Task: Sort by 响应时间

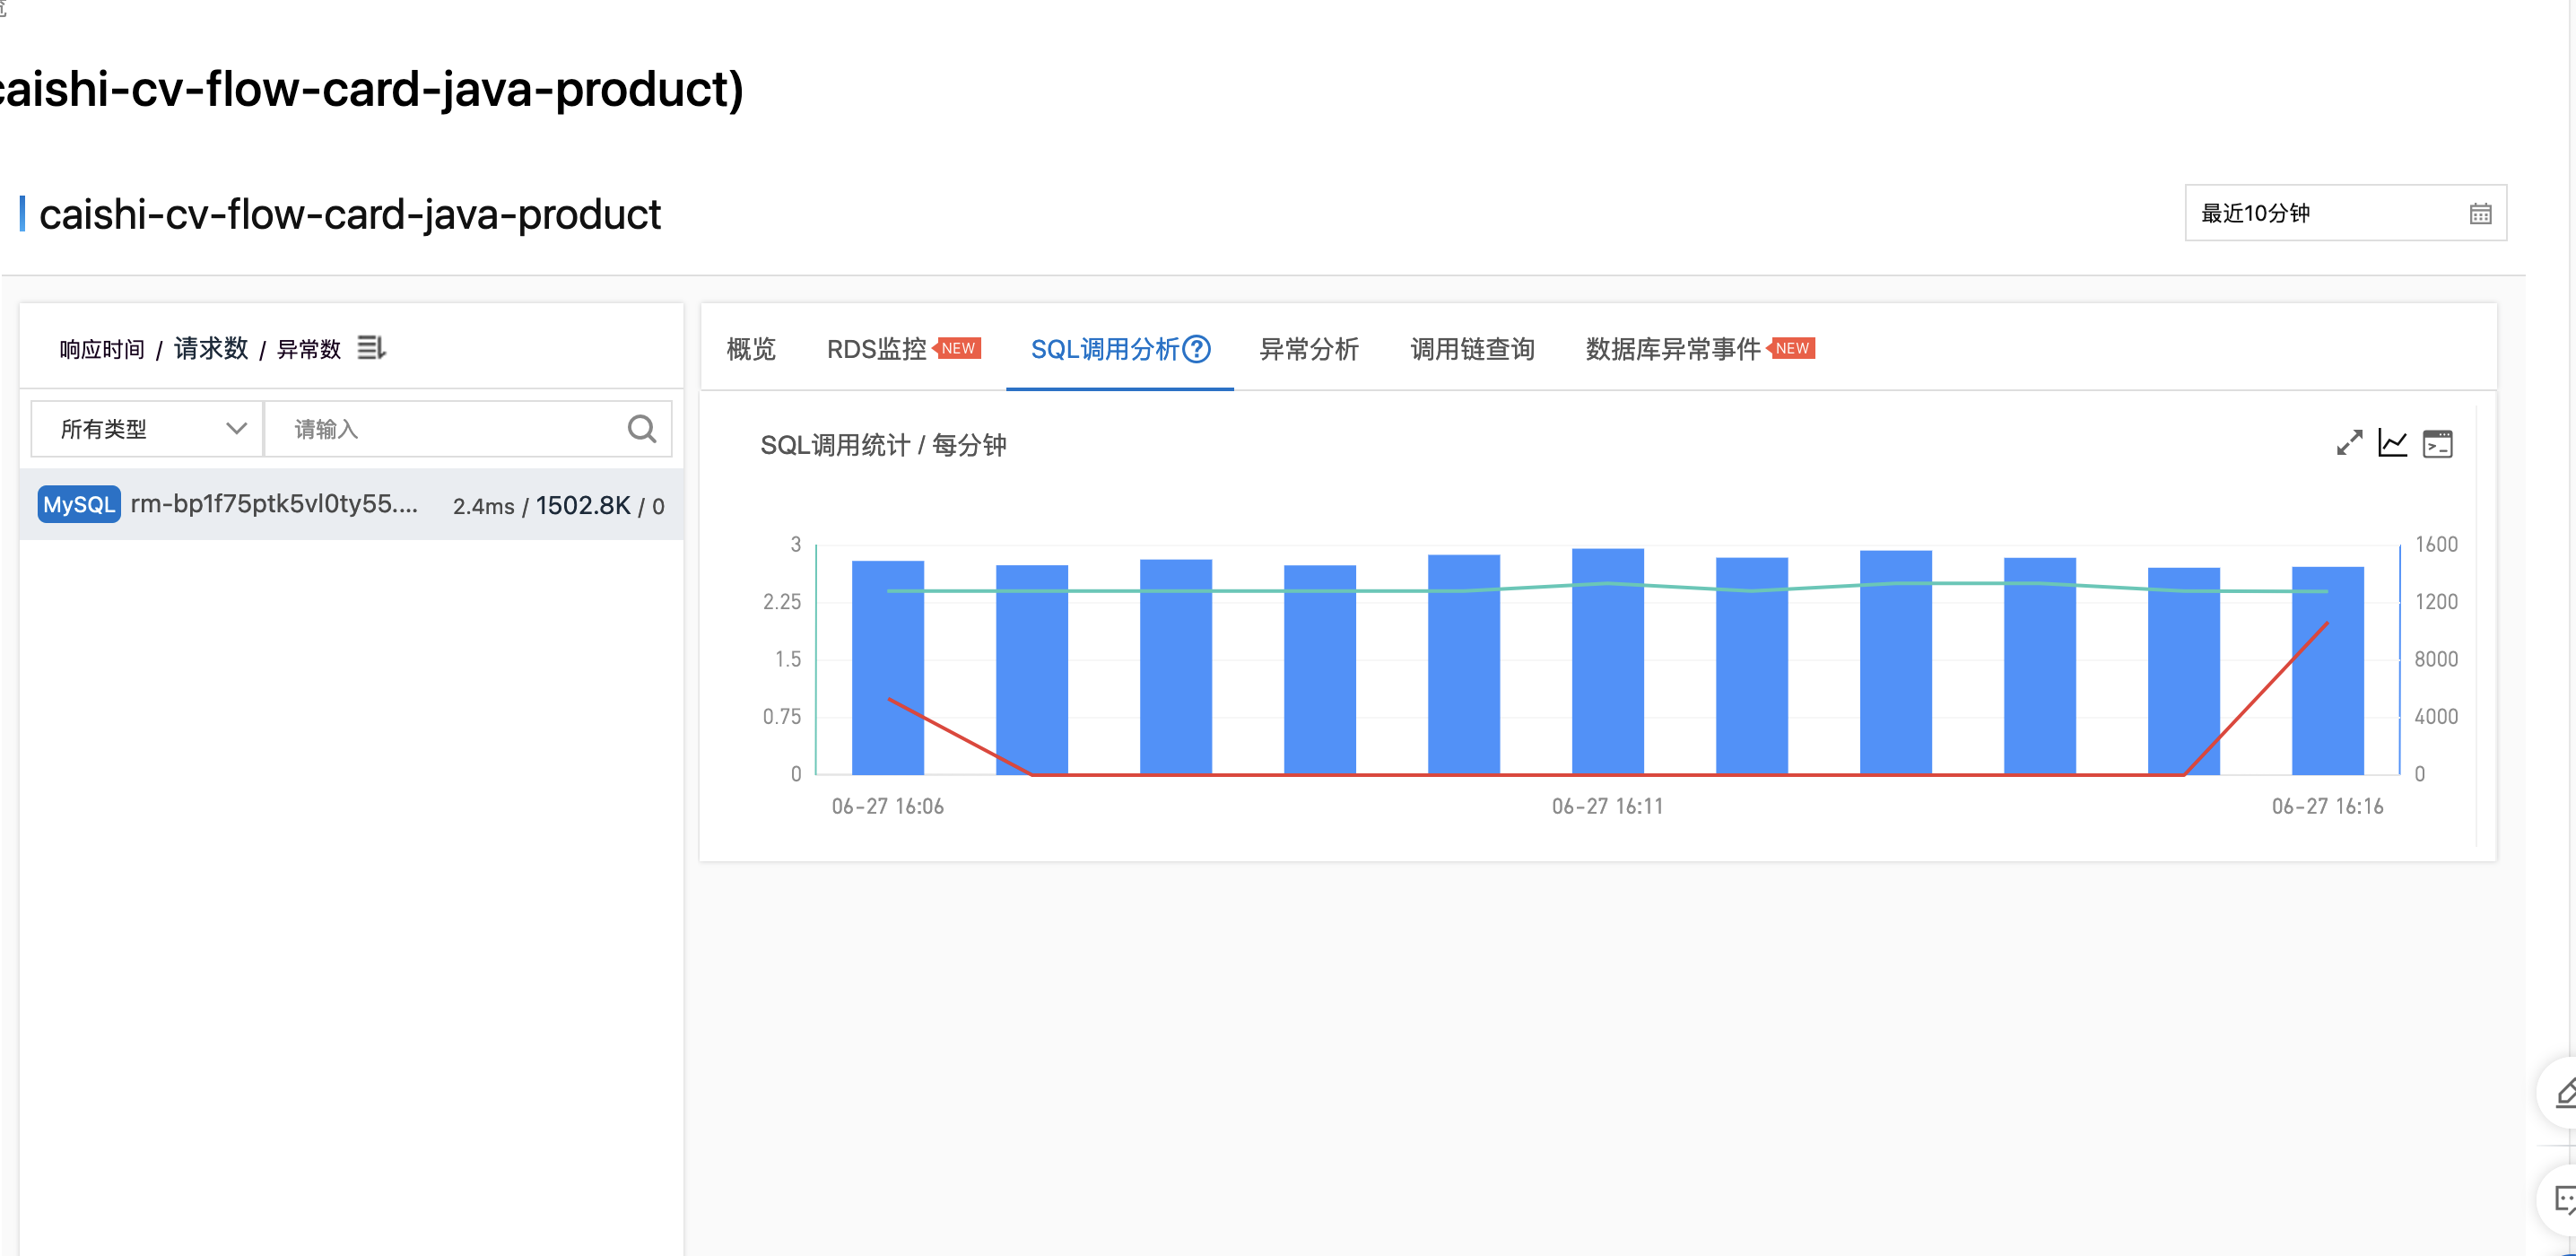Action: click(x=102, y=349)
